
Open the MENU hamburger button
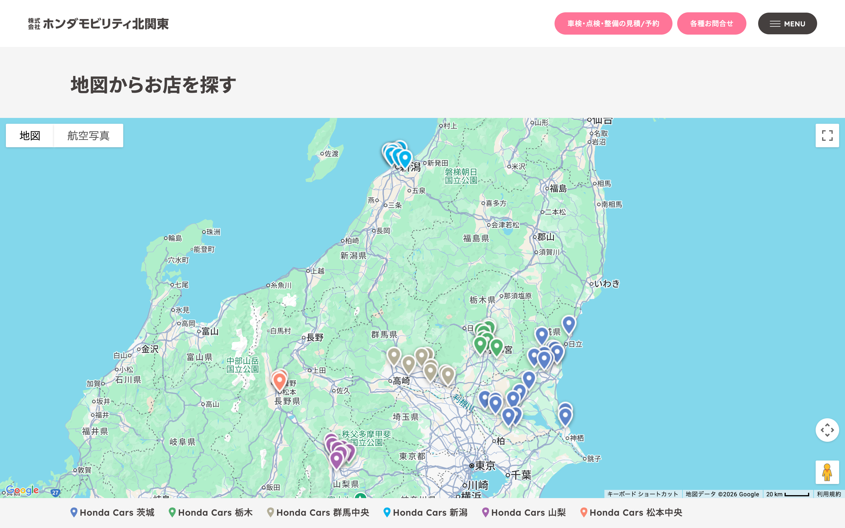(x=787, y=24)
